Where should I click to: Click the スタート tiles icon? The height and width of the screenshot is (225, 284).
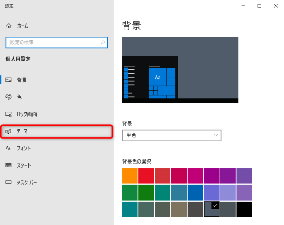click(x=9, y=165)
